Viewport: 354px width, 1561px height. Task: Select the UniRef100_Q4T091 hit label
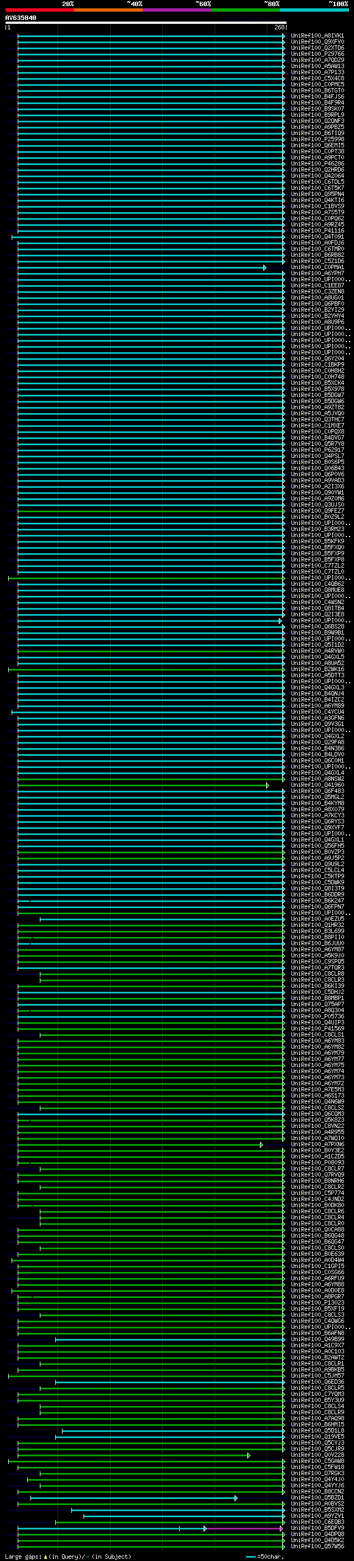click(317, 237)
